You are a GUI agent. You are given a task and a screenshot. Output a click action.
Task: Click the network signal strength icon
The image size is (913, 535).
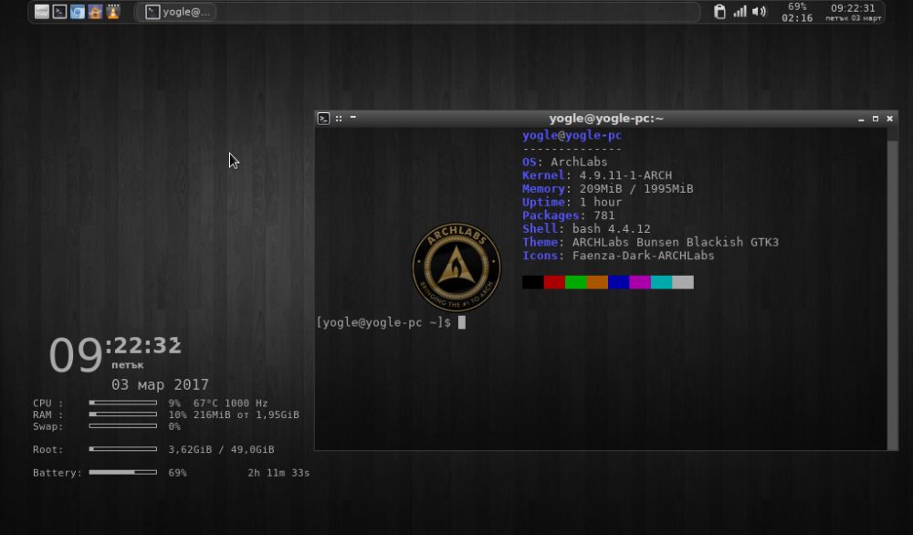[x=740, y=12]
